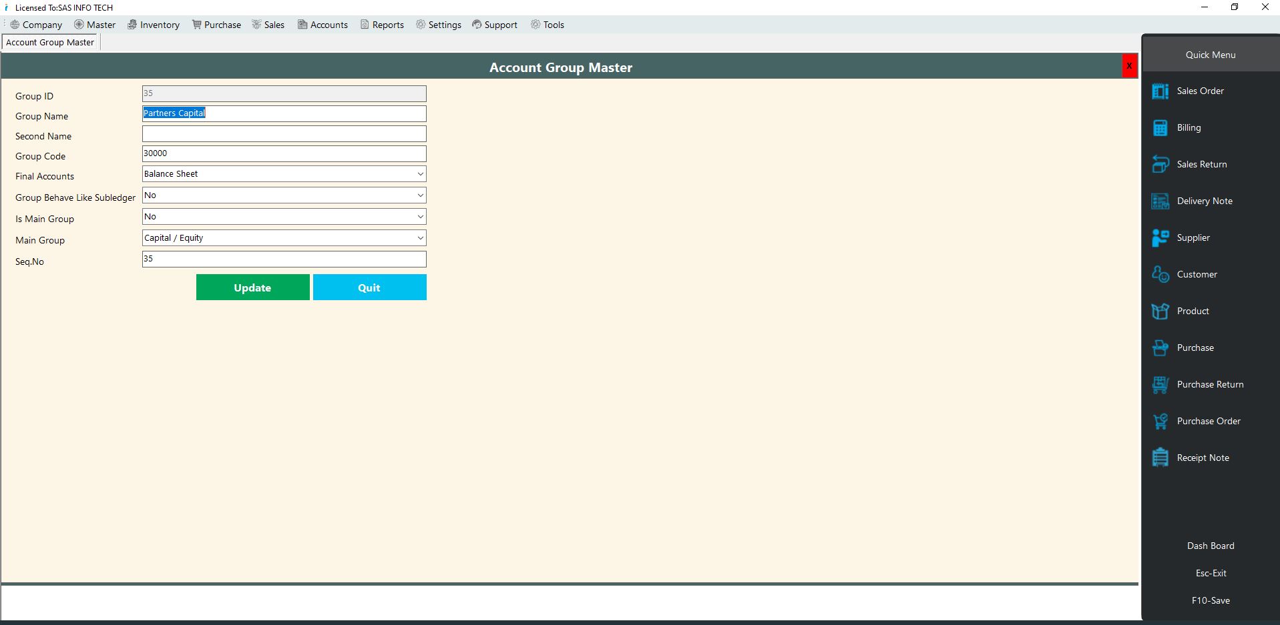Viewport: 1280px width, 625px height.
Task: Click the 'Group Code' label
Action: (41, 156)
